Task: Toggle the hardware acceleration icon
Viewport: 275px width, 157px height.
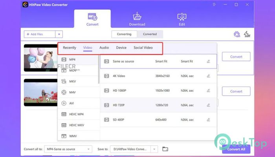Action: pyautogui.click(x=237, y=34)
